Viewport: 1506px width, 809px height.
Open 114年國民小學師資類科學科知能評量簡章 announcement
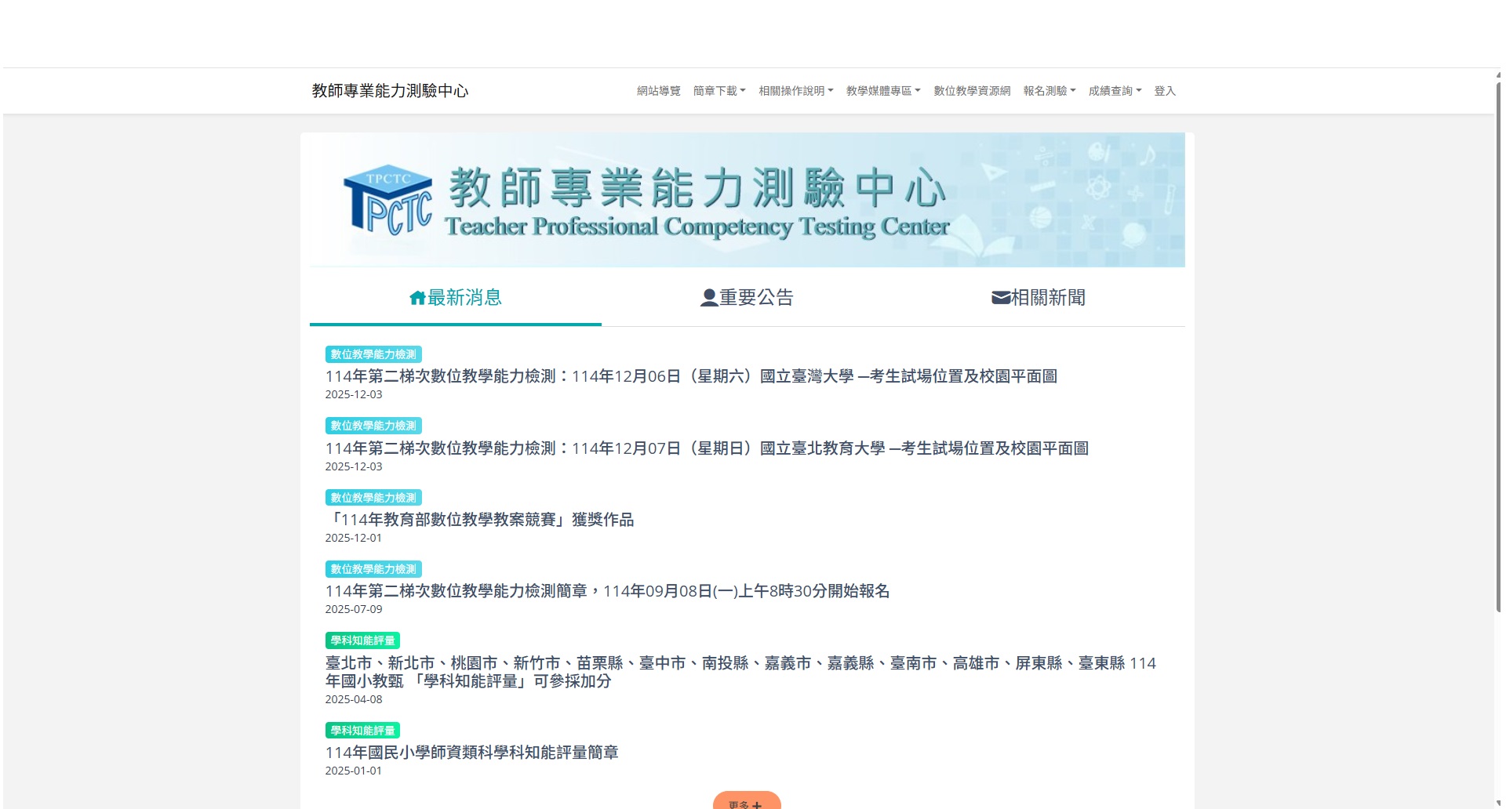pyautogui.click(x=471, y=752)
